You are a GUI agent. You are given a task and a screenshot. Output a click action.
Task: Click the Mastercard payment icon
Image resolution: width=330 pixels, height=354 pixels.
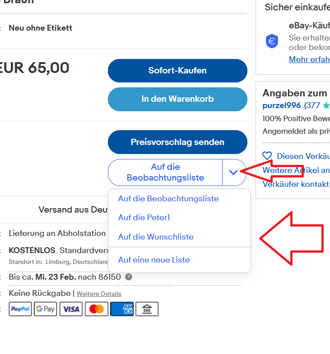point(97,309)
